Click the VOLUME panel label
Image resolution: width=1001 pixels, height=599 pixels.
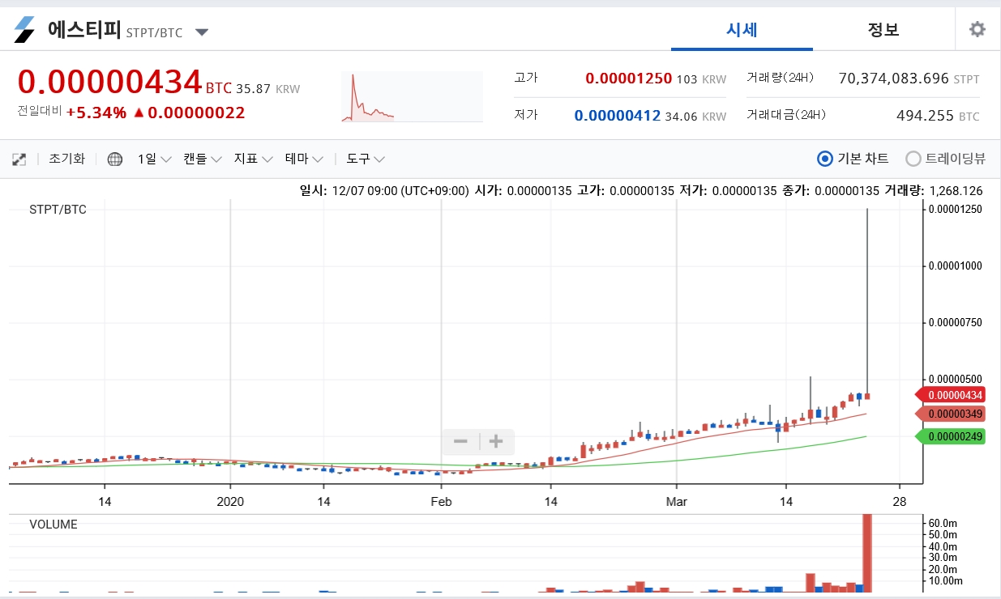pyautogui.click(x=53, y=525)
